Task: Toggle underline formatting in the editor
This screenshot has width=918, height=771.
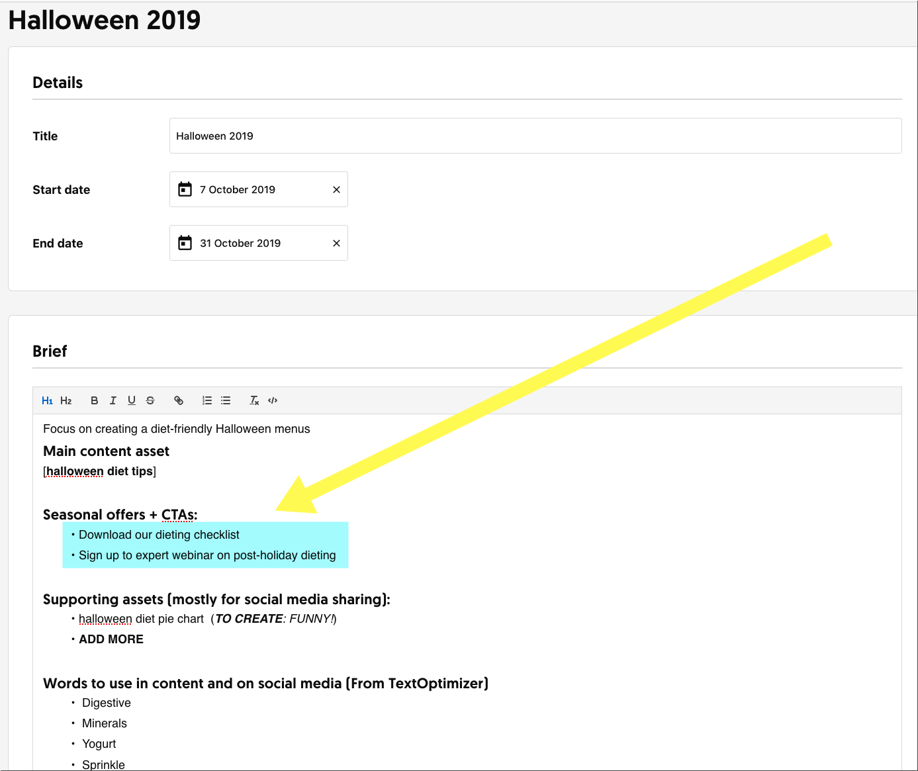Action: click(x=132, y=400)
